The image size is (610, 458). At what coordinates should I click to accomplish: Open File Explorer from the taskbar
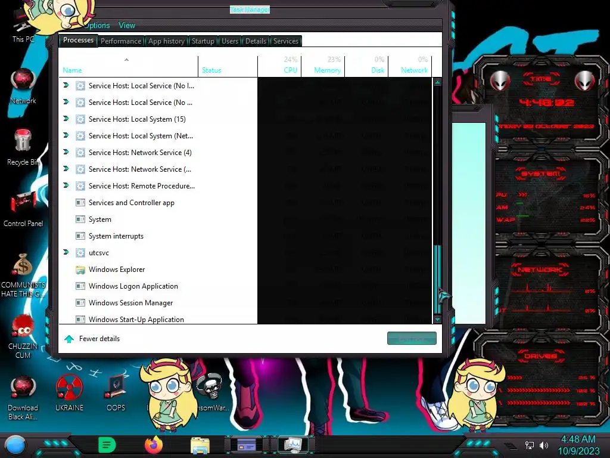click(x=200, y=445)
